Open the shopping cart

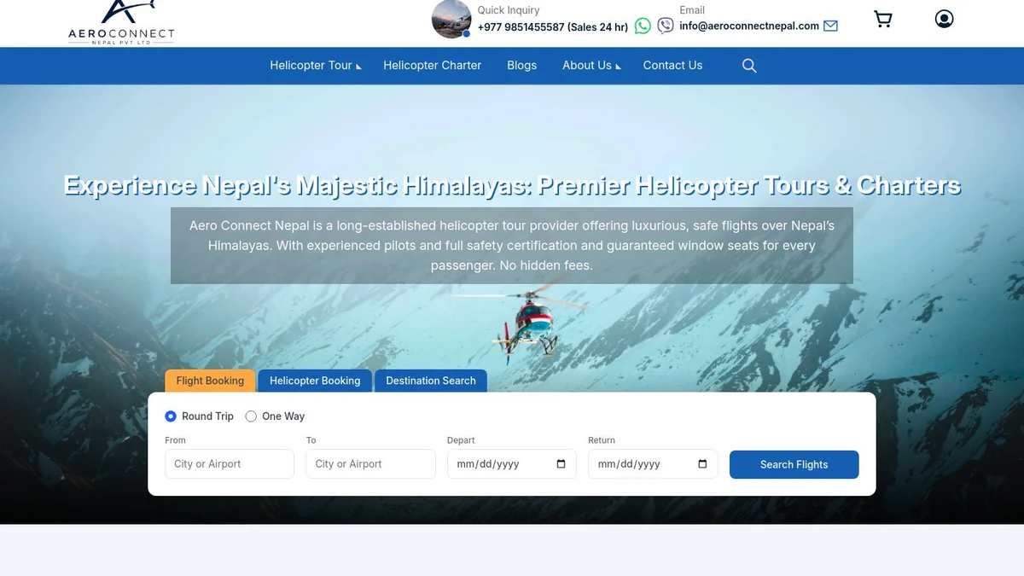(883, 19)
